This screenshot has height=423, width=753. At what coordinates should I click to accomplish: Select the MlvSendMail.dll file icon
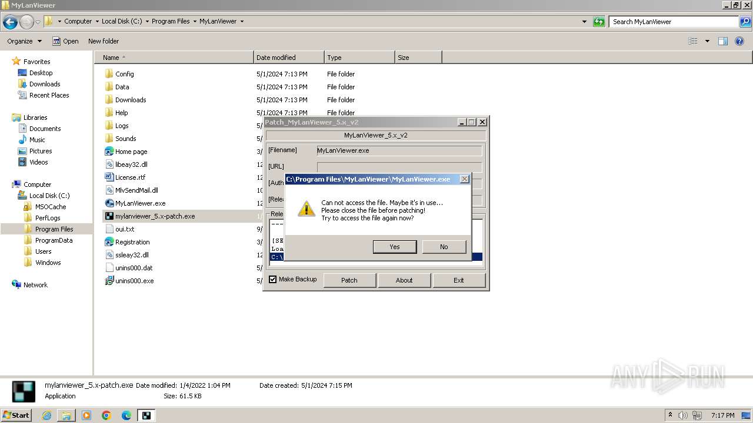click(109, 190)
